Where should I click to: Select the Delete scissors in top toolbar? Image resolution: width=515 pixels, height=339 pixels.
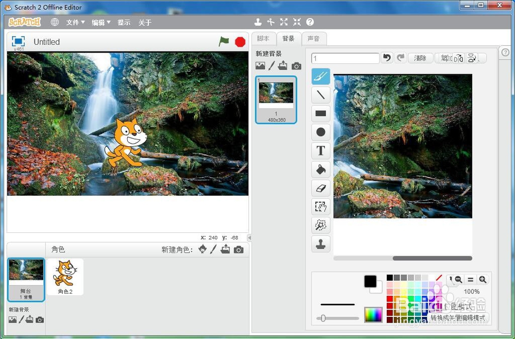(271, 22)
